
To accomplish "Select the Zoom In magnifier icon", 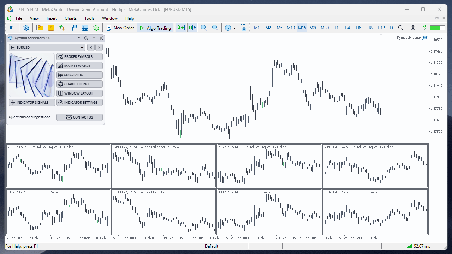I will (x=204, y=28).
